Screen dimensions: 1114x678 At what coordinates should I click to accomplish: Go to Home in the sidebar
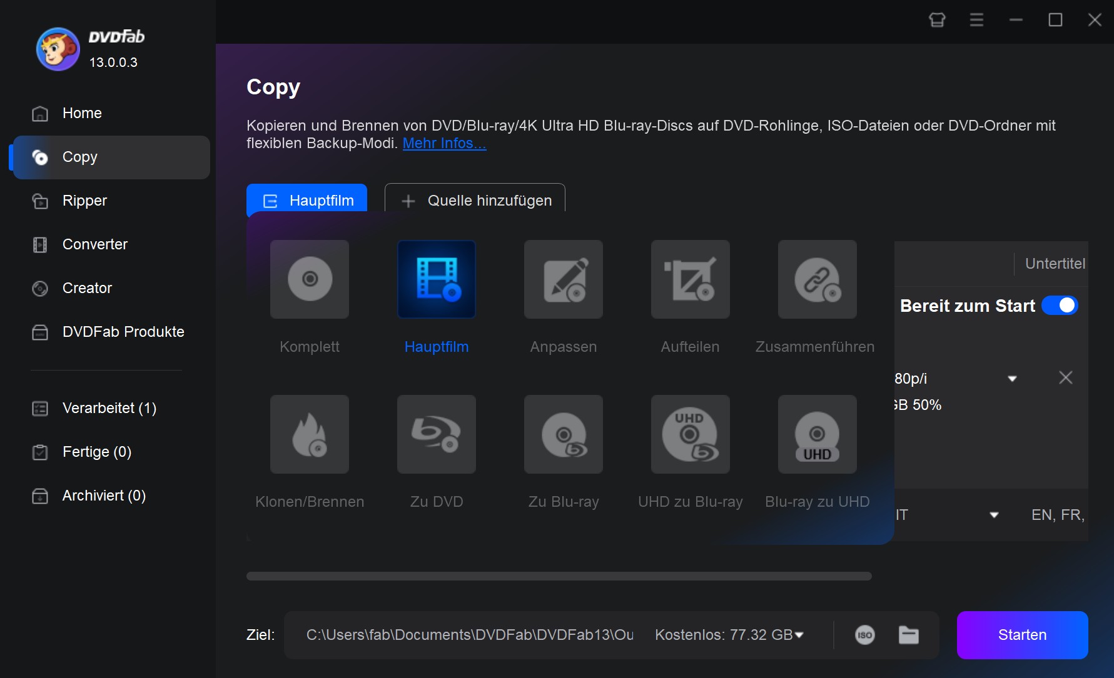point(111,113)
